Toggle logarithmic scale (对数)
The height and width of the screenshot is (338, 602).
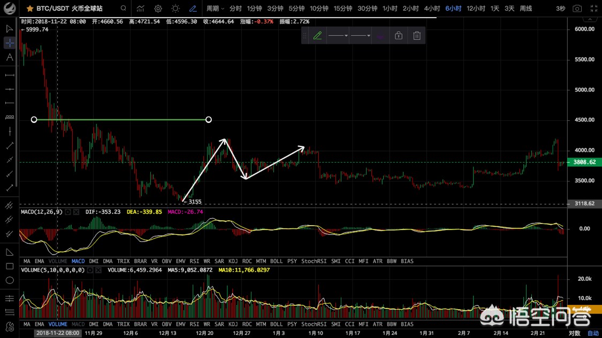pyautogui.click(x=574, y=333)
